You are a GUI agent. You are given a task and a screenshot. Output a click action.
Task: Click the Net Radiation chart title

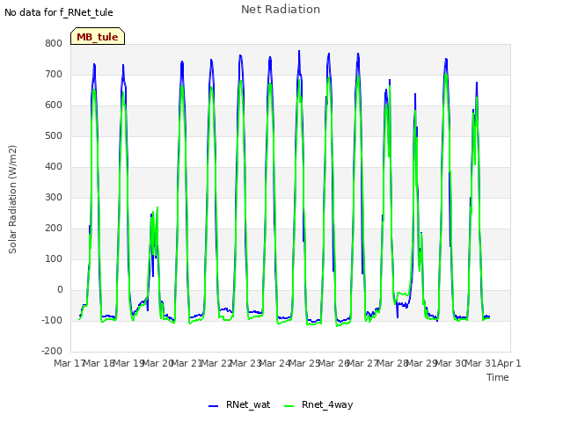tap(281, 10)
